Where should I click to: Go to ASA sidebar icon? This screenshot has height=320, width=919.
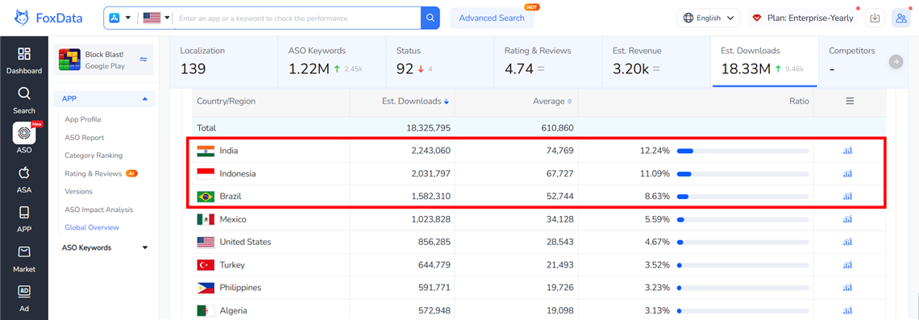click(x=24, y=179)
